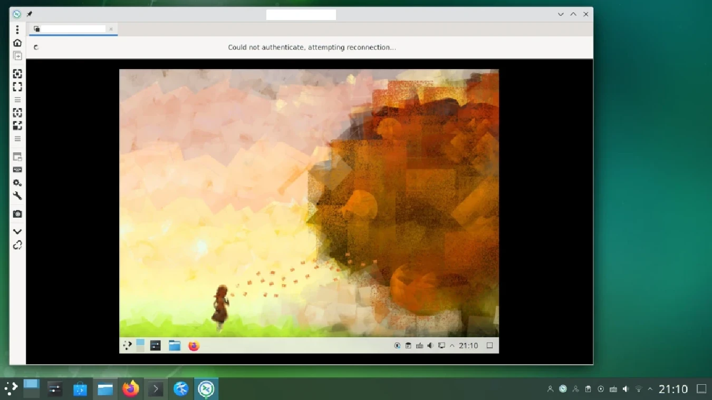Duplicate the current session
This screenshot has width=712, height=400.
[x=17, y=56]
